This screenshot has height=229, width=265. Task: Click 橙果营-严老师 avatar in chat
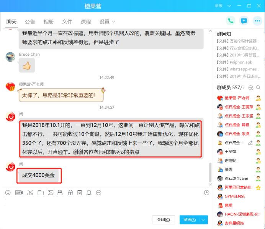(10, 87)
